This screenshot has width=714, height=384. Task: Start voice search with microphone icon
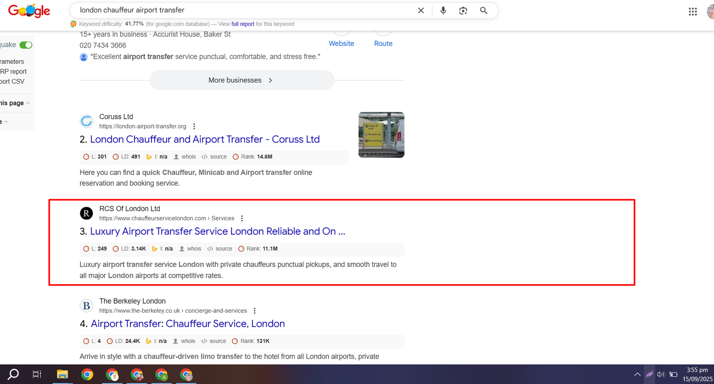click(x=443, y=10)
